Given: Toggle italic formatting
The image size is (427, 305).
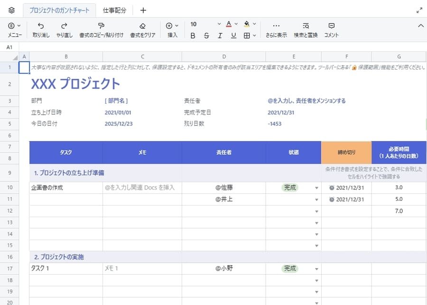Looking at the screenshot, I should [220, 35].
